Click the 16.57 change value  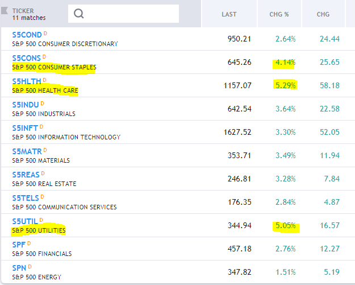[x=329, y=225]
